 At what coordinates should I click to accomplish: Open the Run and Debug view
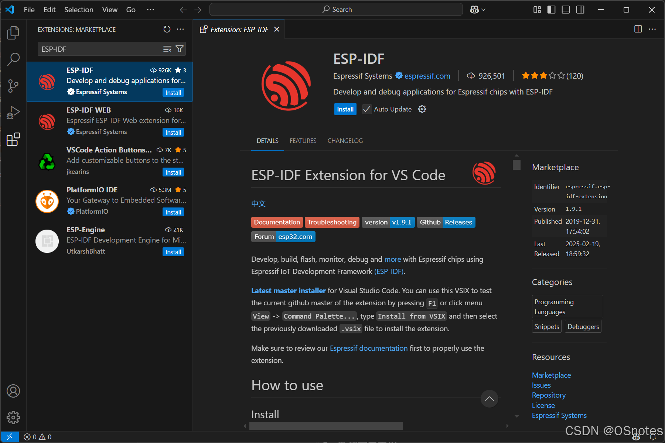pos(13,113)
